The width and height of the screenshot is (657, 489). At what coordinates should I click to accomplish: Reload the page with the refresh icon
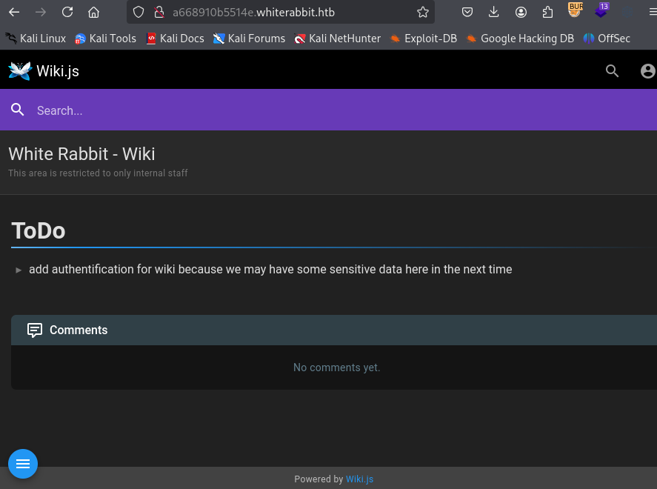pos(67,12)
